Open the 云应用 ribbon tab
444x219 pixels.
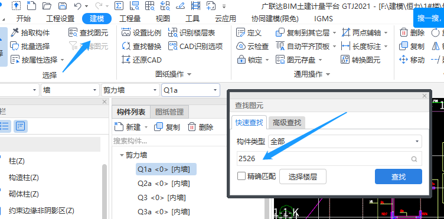[x=226, y=19]
